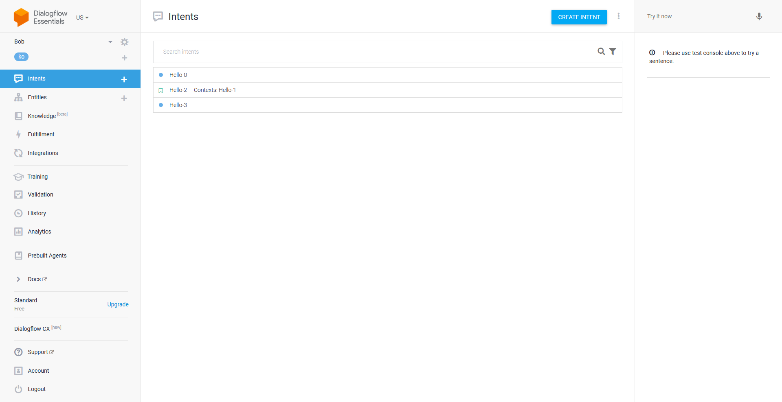Open the intents filter funnel icon
Image resolution: width=782 pixels, height=402 pixels.
pos(613,51)
